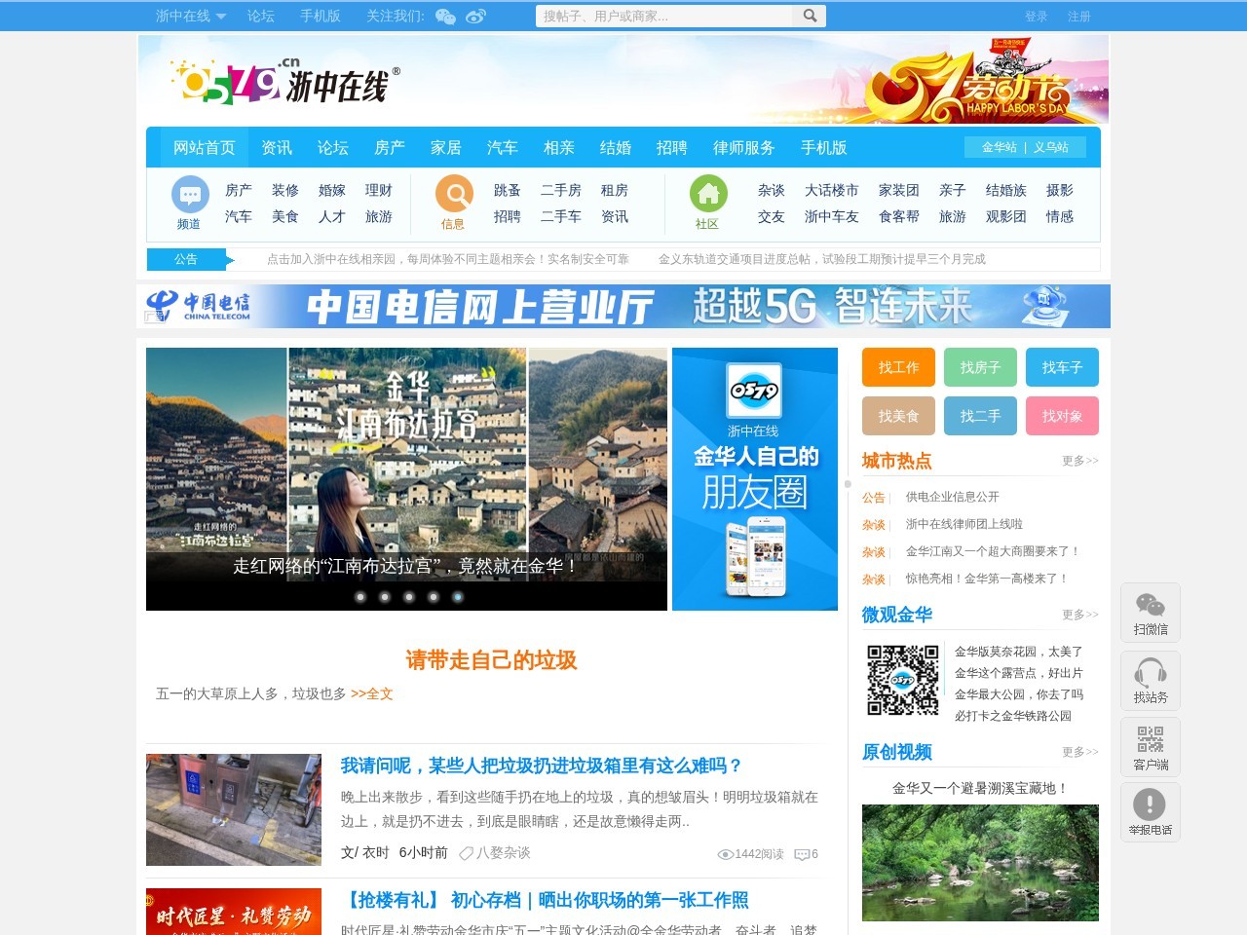Open the 结婚 nav tab

pyautogui.click(x=616, y=147)
